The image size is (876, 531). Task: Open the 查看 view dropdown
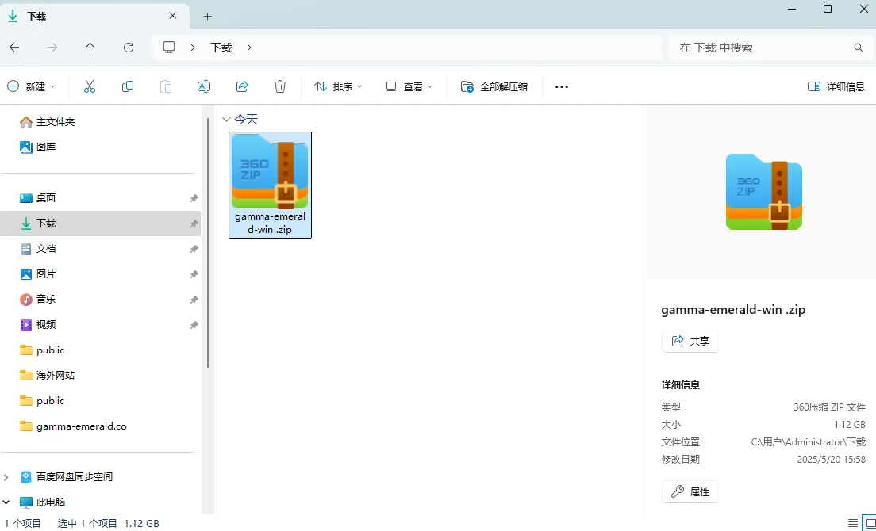coord(409,86)
